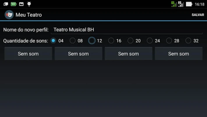Choose 08 as sound quantity

tap(72, 41)
